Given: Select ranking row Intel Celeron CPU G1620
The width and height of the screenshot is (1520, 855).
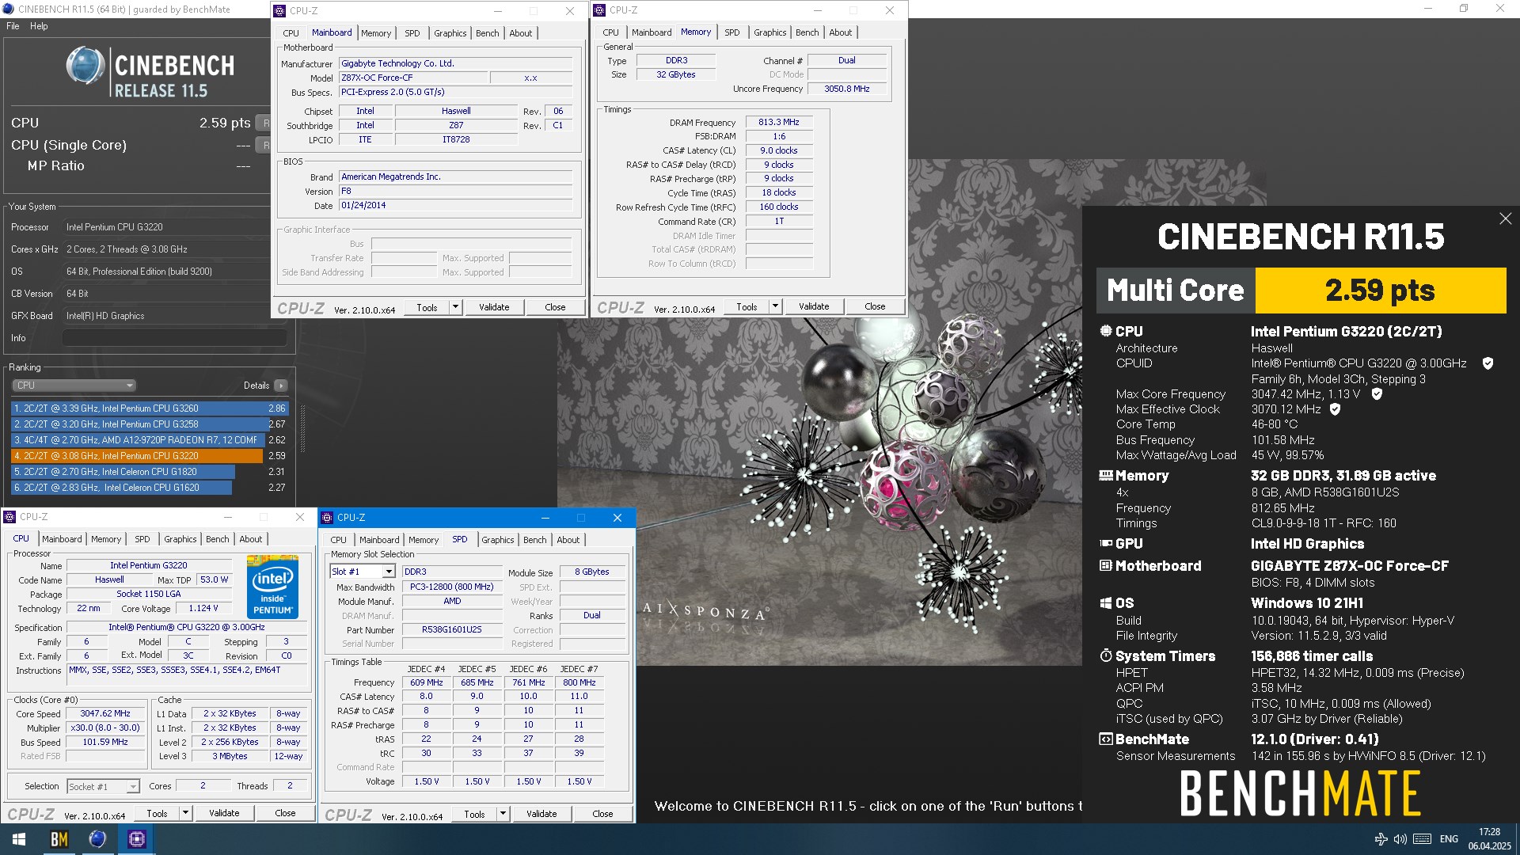Looking at the screenshot, I should click(150, 488).
